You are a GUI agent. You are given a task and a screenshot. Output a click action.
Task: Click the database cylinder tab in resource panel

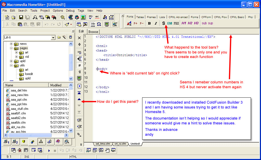click(x=24, y=142)
